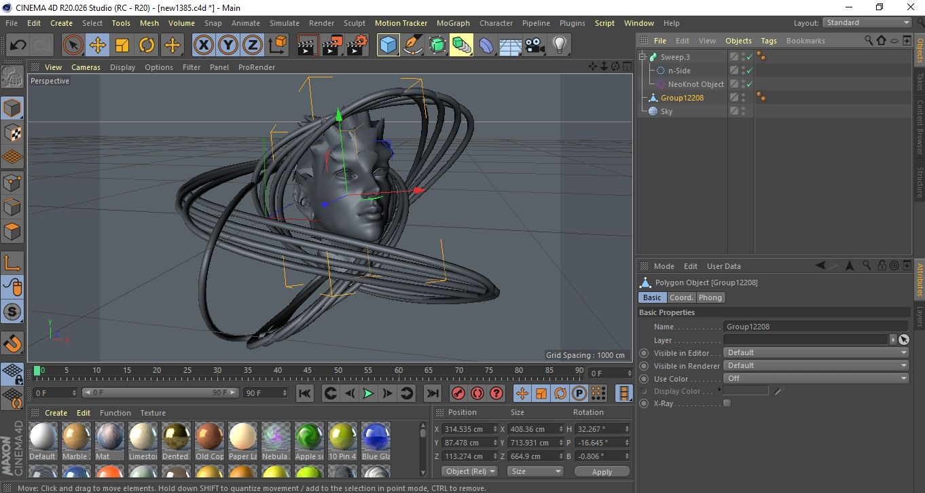The image size is (925, 493).
Task: Open Visible in Editor dropdown
Action: tap(816, 352)
